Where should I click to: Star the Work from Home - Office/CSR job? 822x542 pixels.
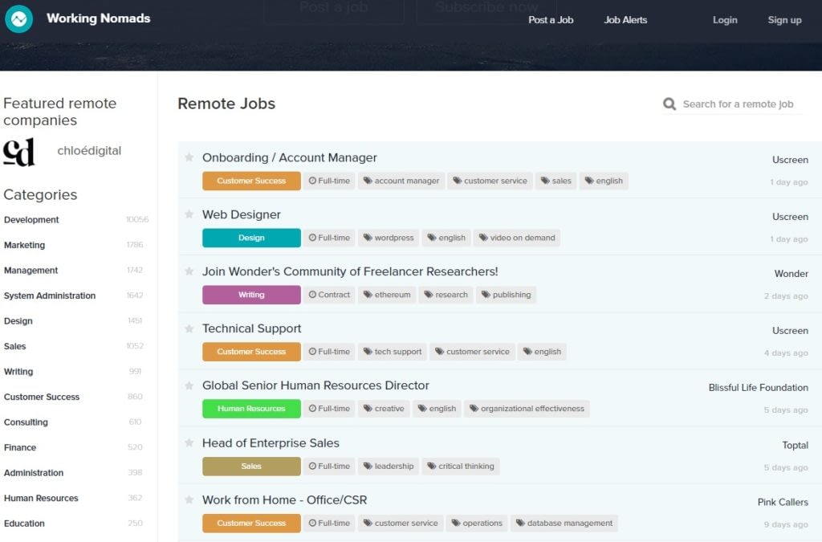(x=189, y=499)
